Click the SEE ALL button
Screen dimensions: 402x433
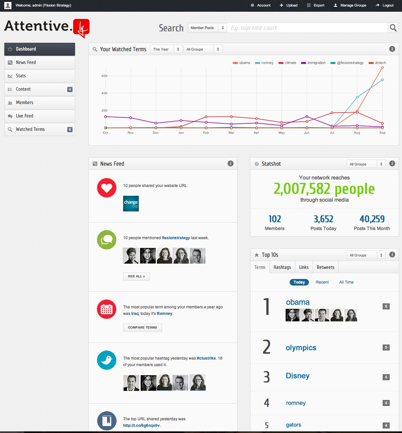point(137,276)
